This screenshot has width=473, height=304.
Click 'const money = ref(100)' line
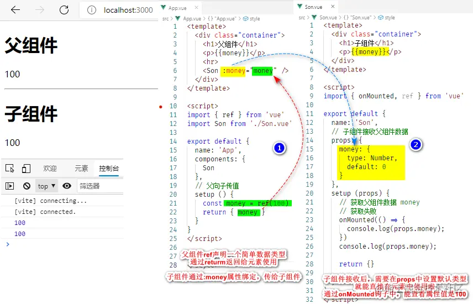247,203
